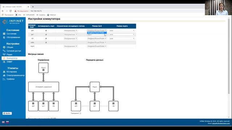Image resolution: width=232 pixels, height=130 pixels.
Task: Open port mode dropdown for ge0
Action: click(x=122, y=30)
